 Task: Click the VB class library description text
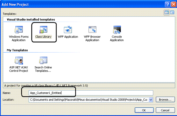pyautogui.click(x=46, y=85)
